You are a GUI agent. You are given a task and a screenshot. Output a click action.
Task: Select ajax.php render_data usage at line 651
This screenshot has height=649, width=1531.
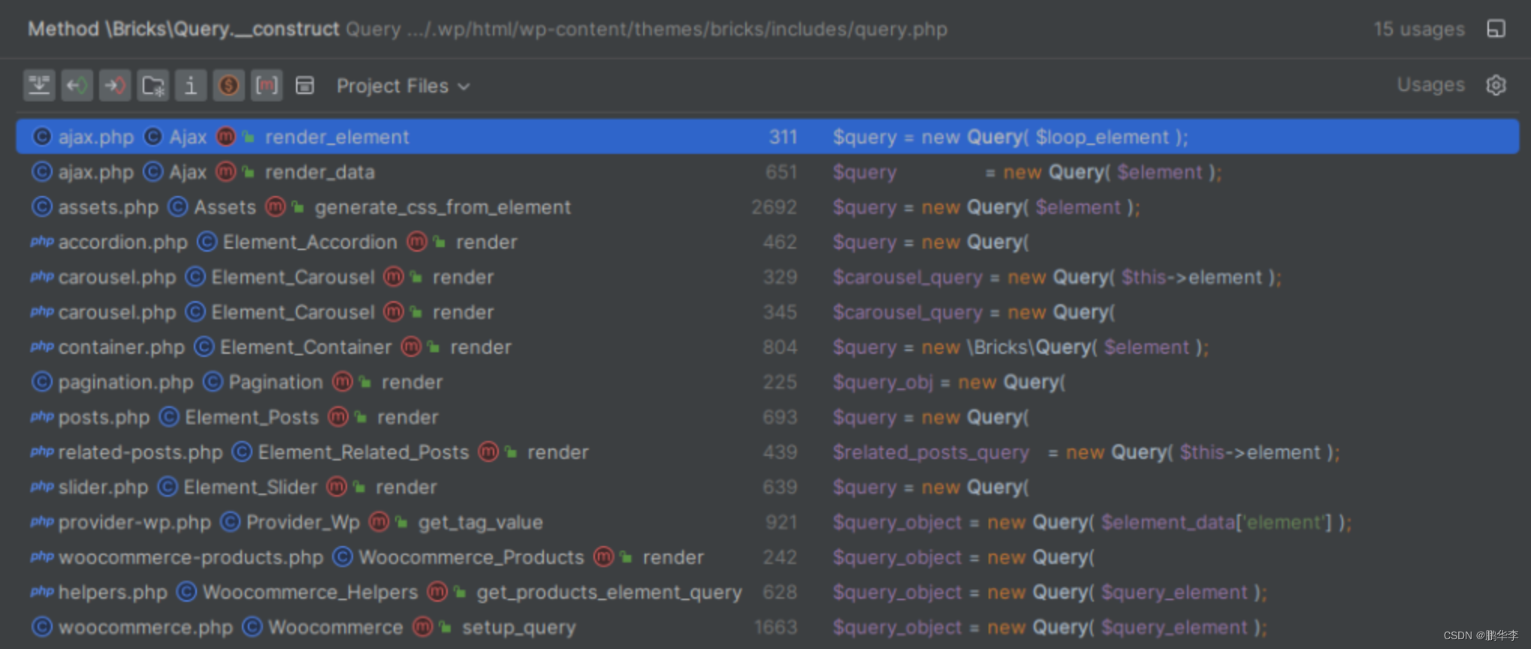(767, 172)
